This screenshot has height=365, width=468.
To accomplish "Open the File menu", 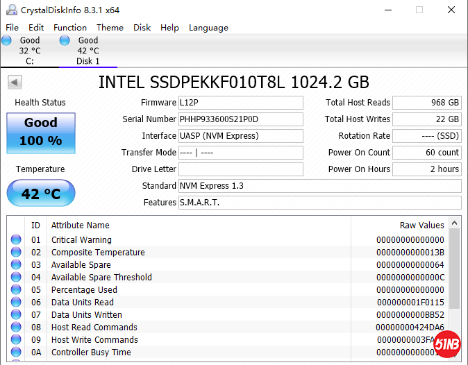I will 12,28.
